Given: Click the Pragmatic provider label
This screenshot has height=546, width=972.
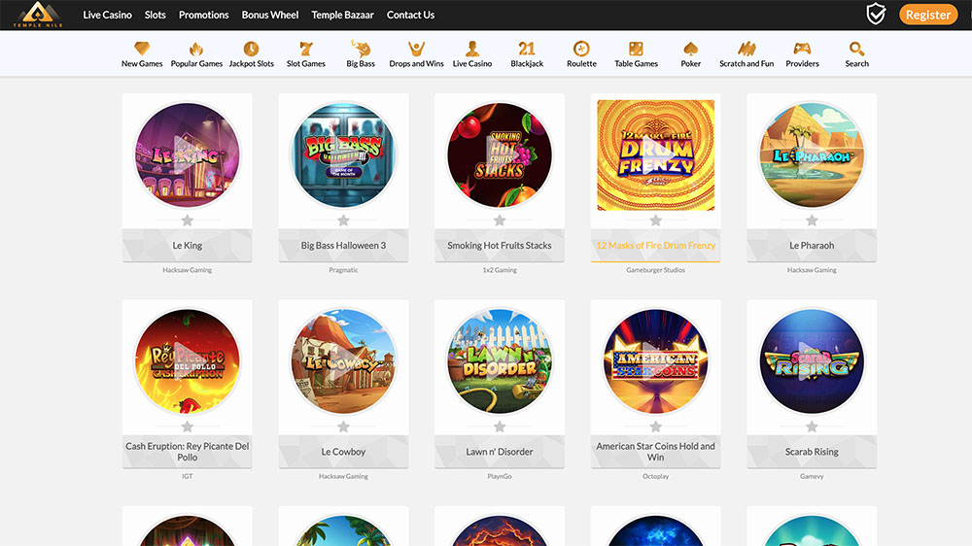Looking at the screenshot, I should (343, 270).
